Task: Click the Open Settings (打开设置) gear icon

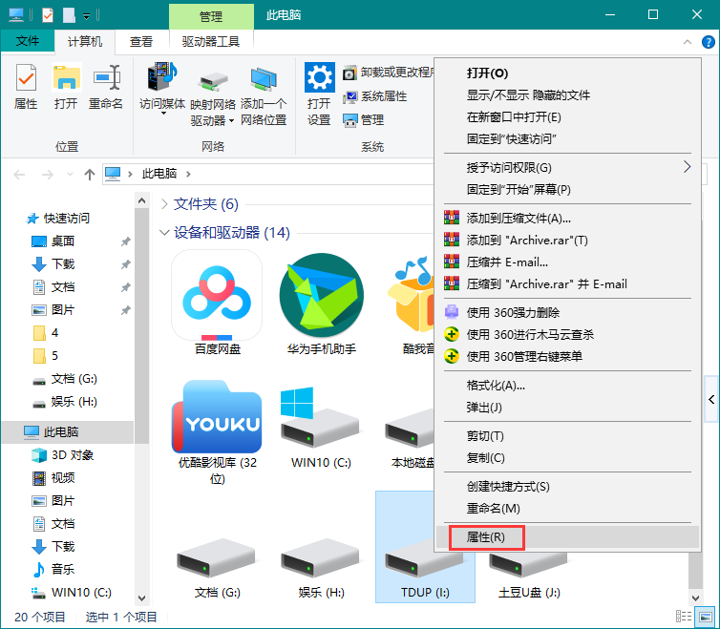Action: 319,94
